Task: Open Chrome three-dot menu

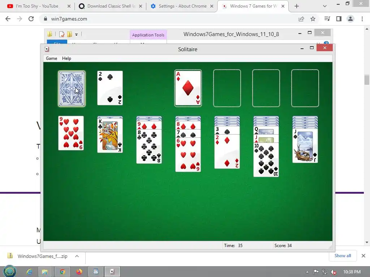Action: point(362,19)
